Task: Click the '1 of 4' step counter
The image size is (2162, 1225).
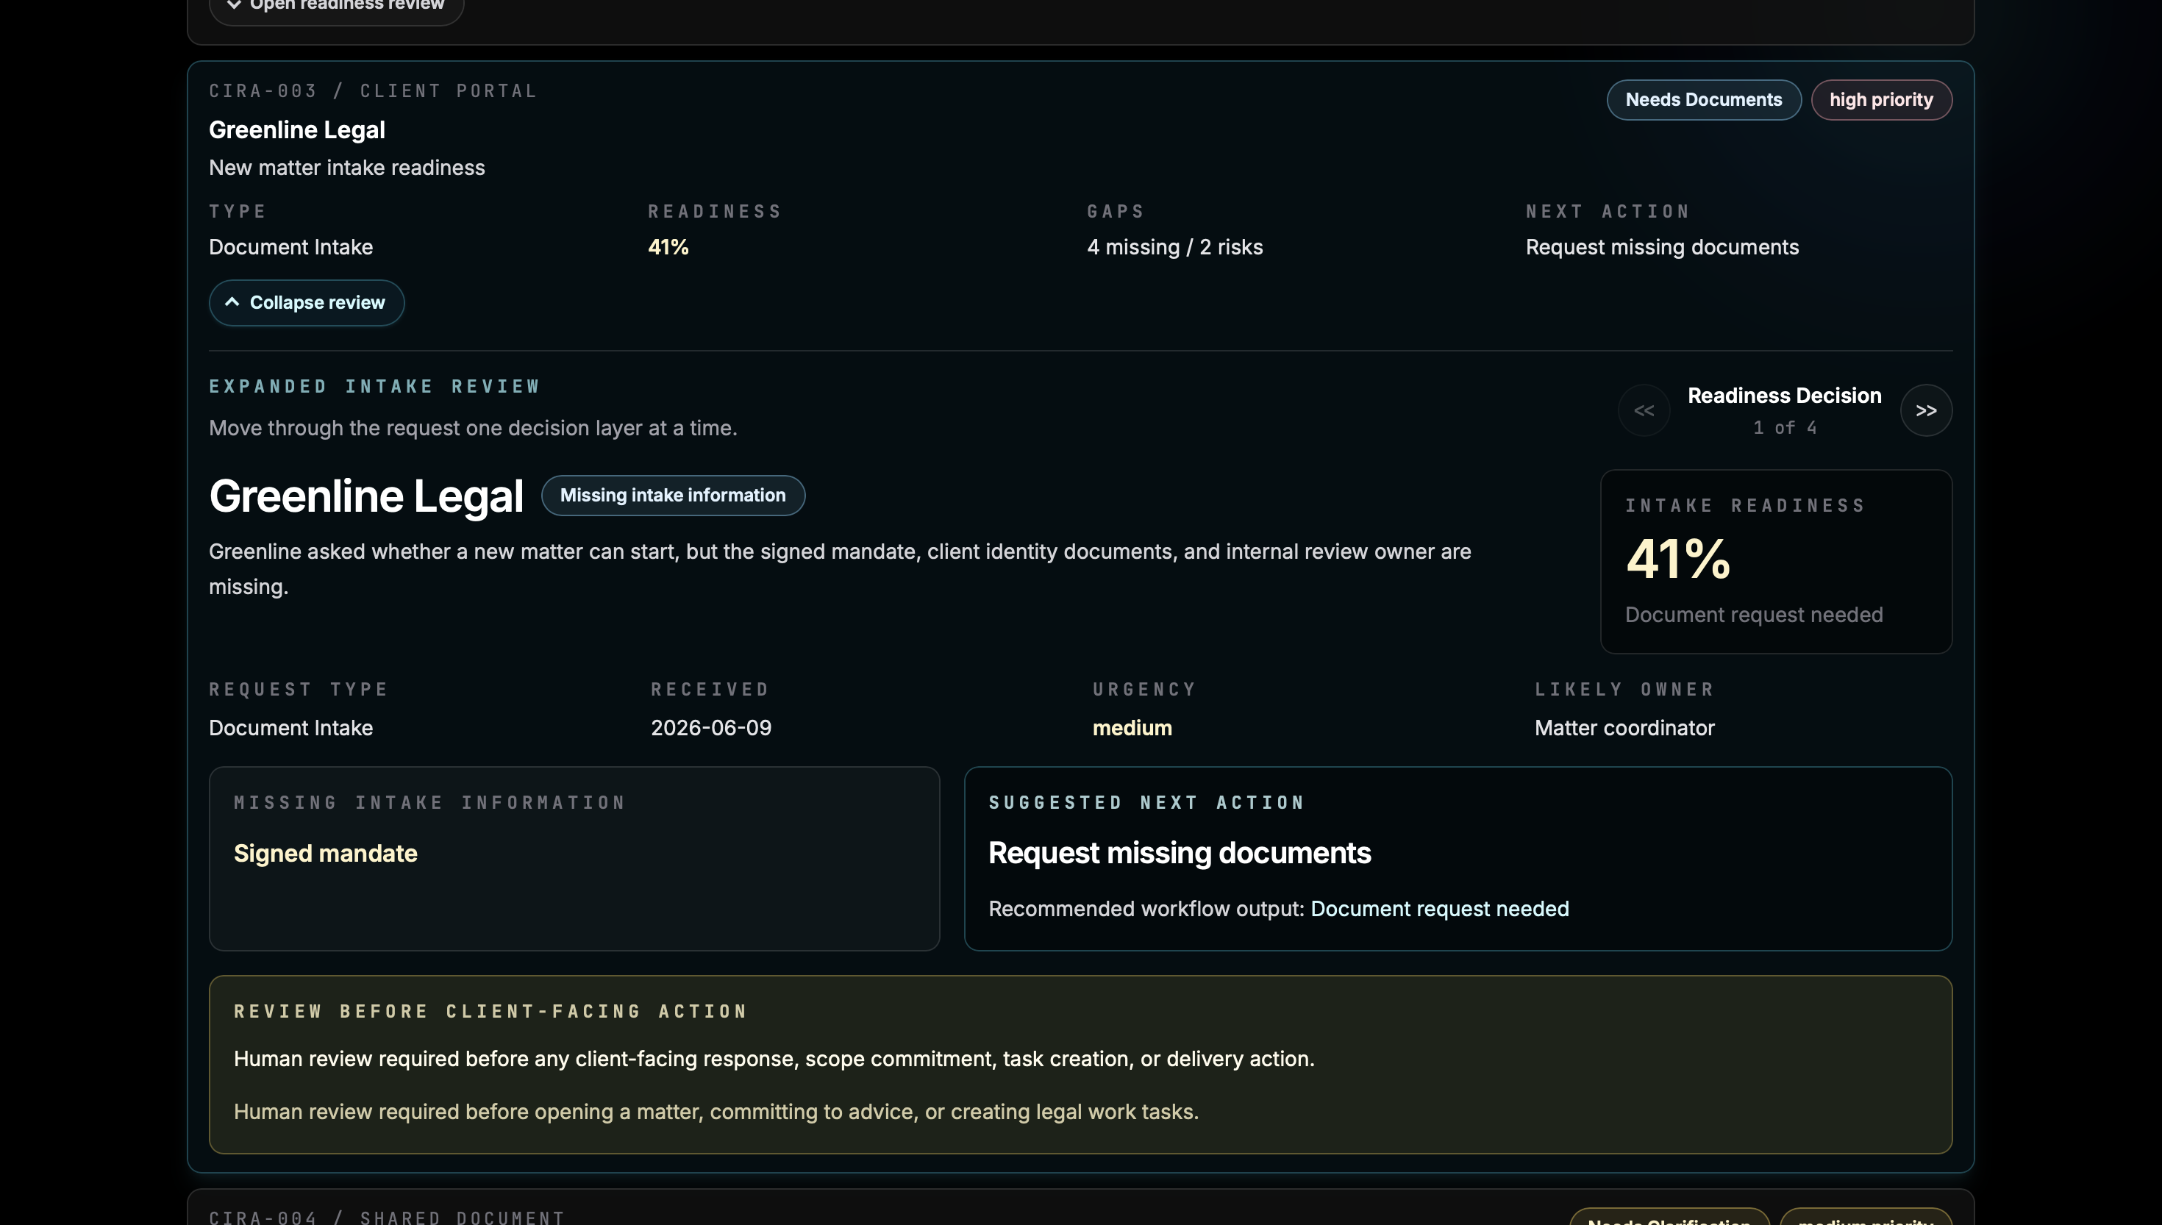Action: tap(1784, 428)
